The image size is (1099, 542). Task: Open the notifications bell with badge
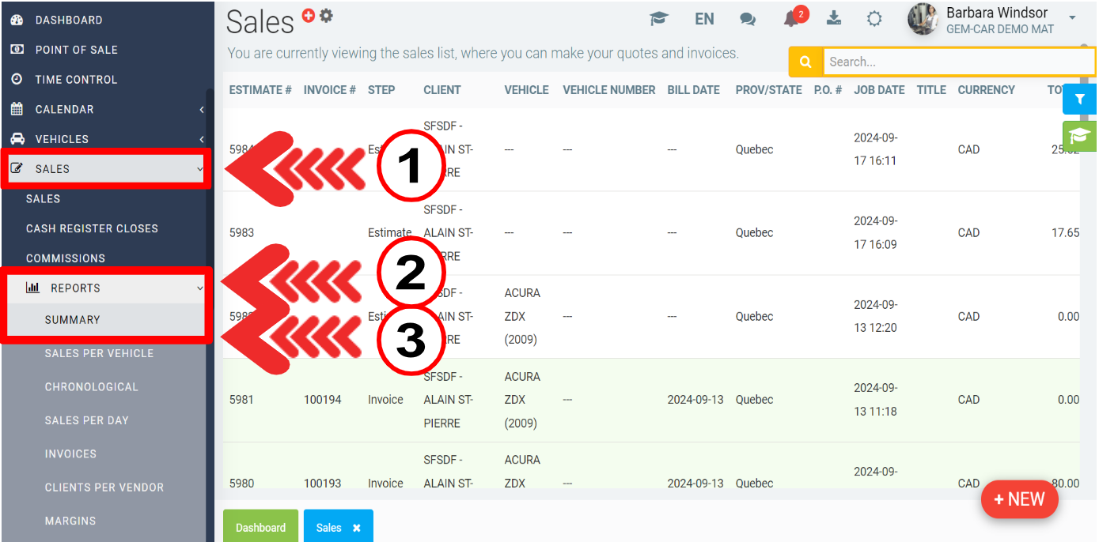pyautogui.click(x=792, y=19)
